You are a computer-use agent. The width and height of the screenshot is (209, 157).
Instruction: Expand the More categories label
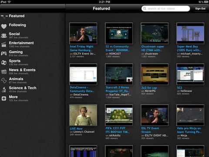pyautogui.click(x=13, y=97)
